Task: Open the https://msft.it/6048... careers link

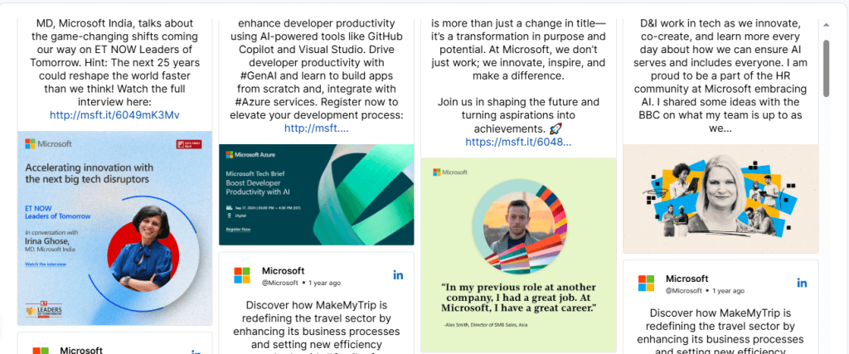Action: (x=518, y=142)
